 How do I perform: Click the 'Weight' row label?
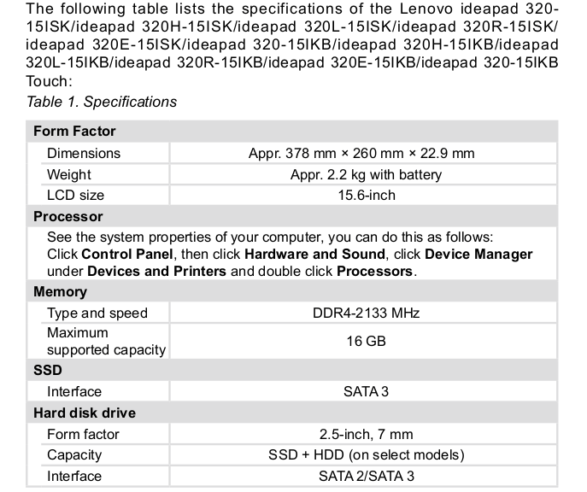click(x=69, y=175)
